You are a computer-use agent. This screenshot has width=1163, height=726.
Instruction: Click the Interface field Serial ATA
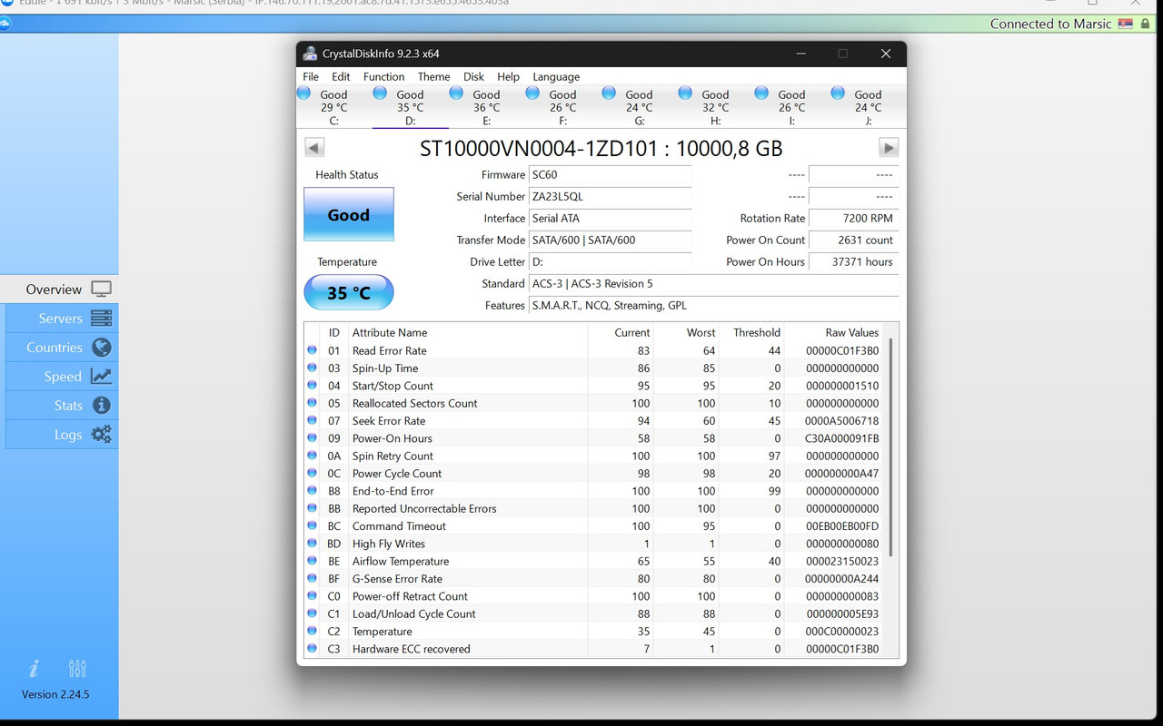click(611, 219)
